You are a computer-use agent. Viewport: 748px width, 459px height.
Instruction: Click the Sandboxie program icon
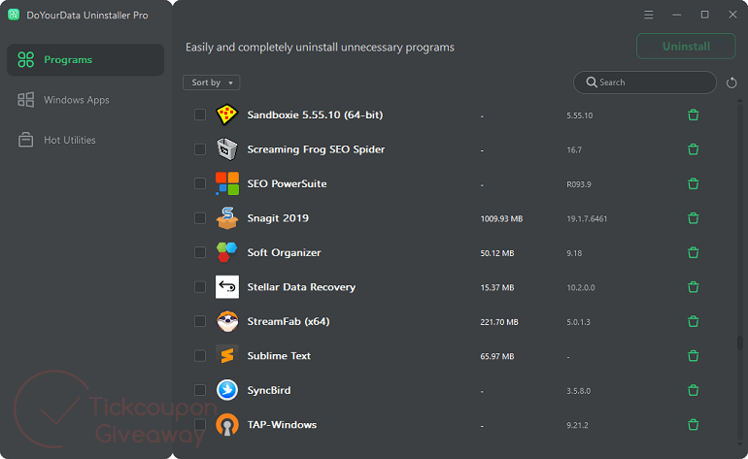click(227, 115)
